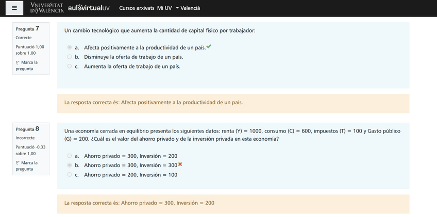Flag question 7 with Marca la pregunta

point(27,65)
